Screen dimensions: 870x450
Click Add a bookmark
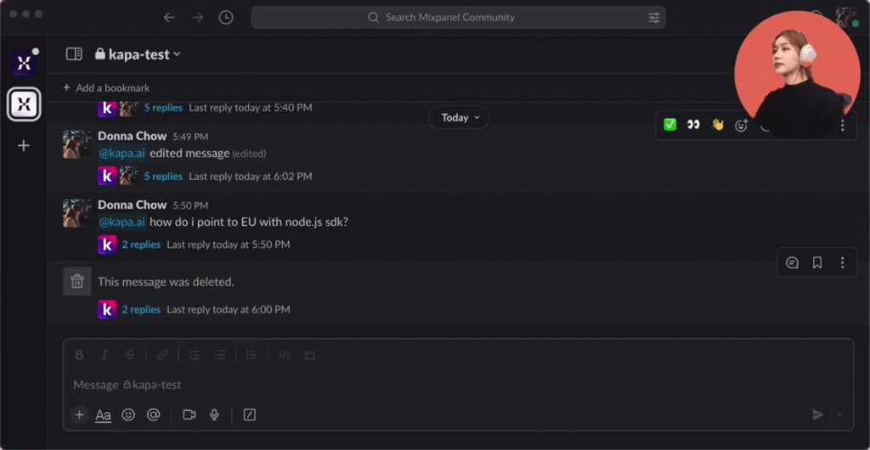(106, 87)
